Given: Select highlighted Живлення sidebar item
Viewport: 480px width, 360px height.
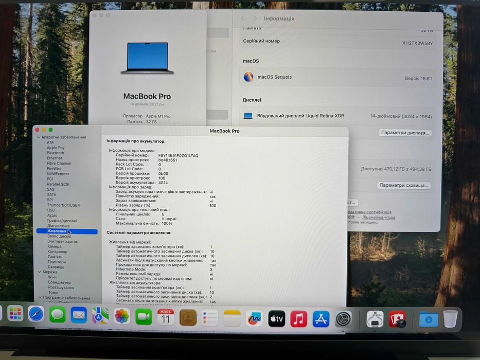Looking at the screenshot, I should (67, 231).
